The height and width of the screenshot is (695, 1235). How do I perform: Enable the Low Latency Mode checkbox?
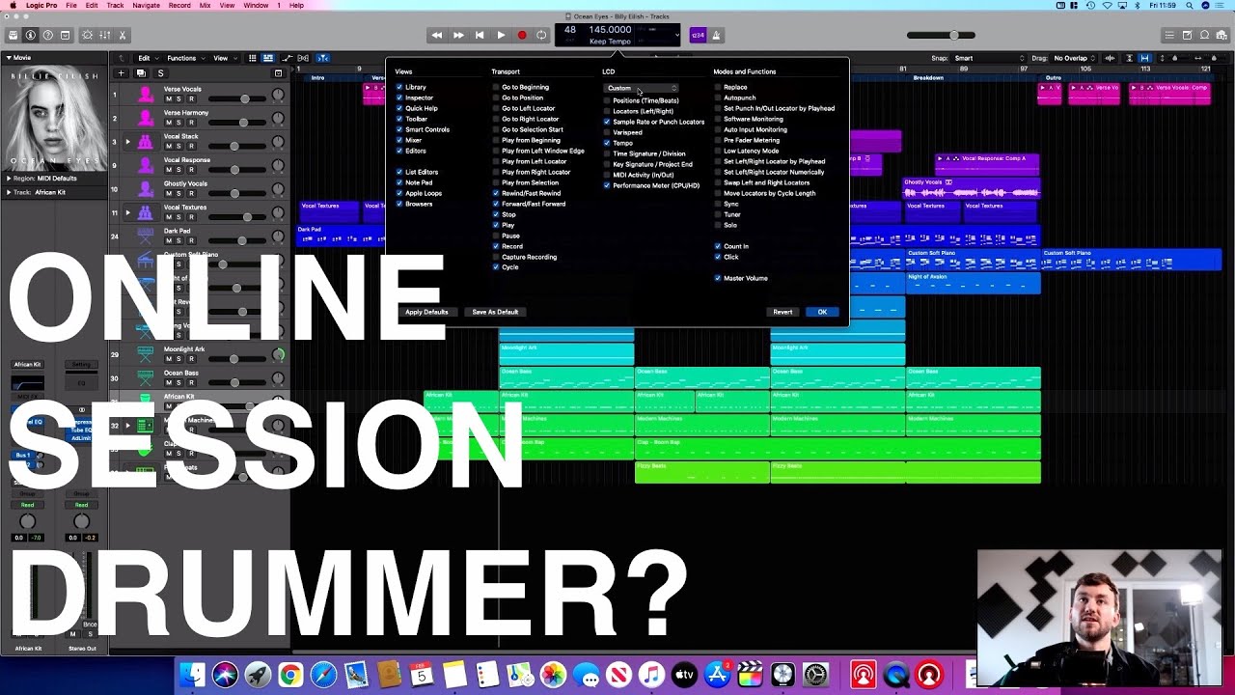click(x=718, y=151)
